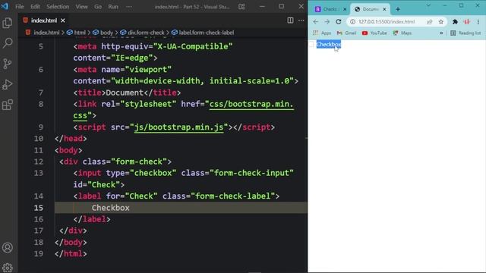This screenshot has width=486, height=273.
Task: Click the closing html tag on line 19
Action: (x=71, y=254)
